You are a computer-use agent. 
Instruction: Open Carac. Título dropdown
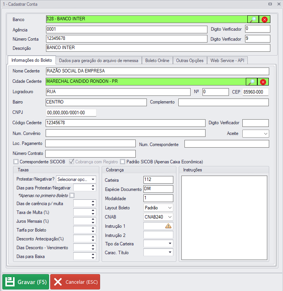coord(158,252)
